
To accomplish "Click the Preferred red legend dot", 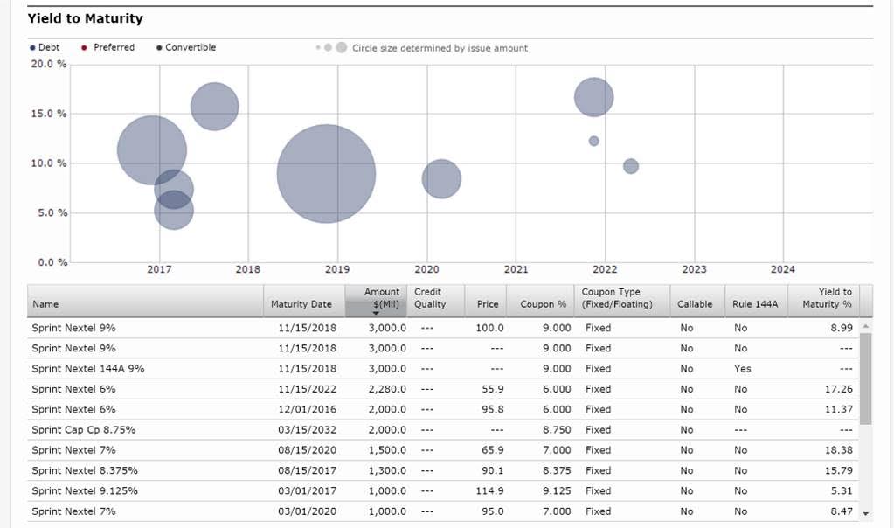I will tap(84, 48).
